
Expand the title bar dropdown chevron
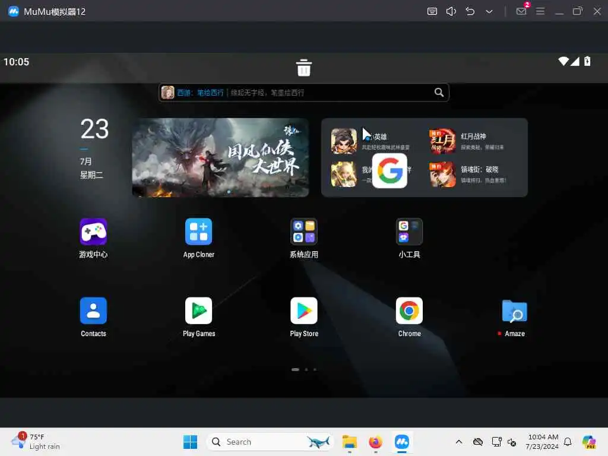[x=489, y=12]
